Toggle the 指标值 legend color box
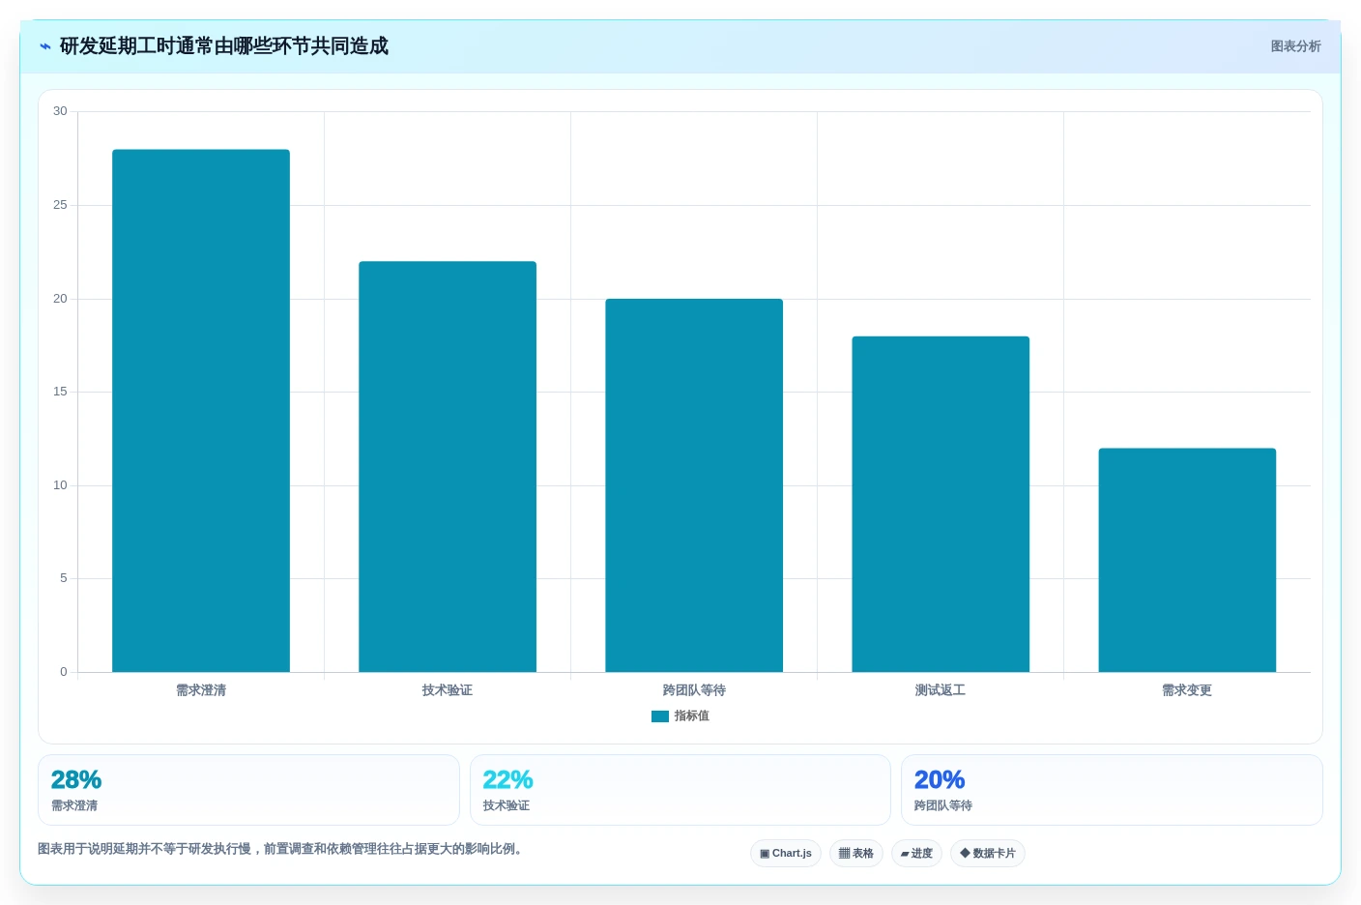Image resolution: width=1361 pixels, height=905 pixels. pos(660,716)
